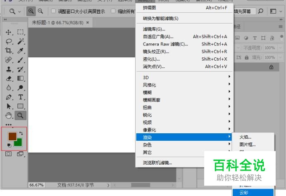The width and height of the screenshot is (286, 196).
Task: Select the History Brush tool
Action: [20, 69]
